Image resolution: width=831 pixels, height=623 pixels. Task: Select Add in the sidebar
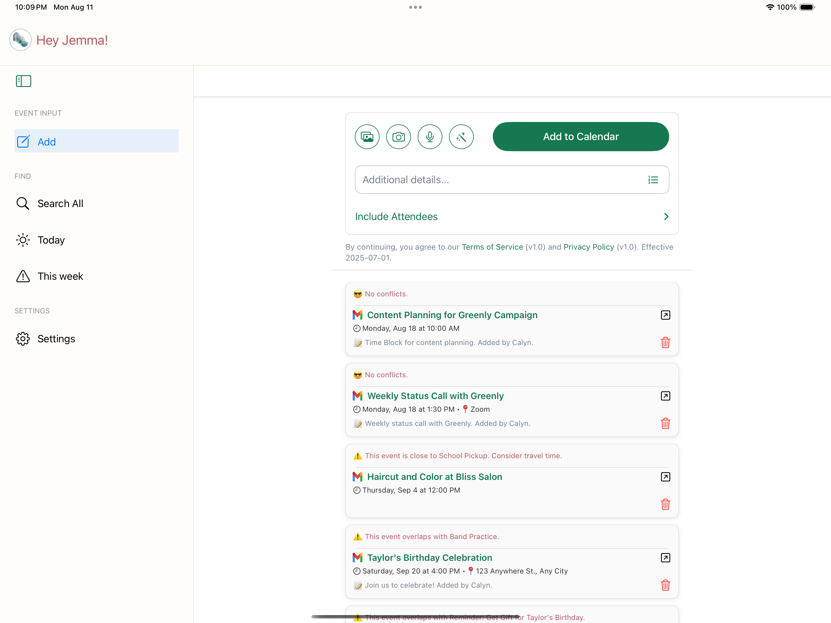tap(97, 141)
